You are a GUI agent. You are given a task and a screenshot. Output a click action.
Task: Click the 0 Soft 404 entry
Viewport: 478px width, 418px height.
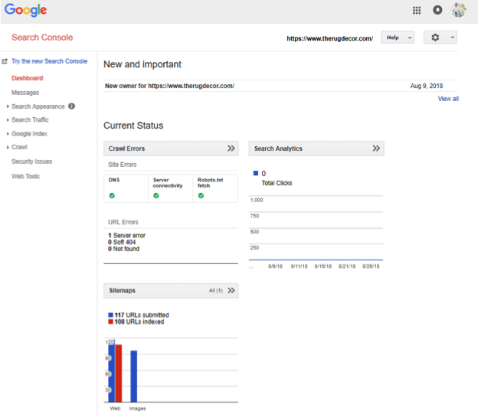tap(122, 242)
